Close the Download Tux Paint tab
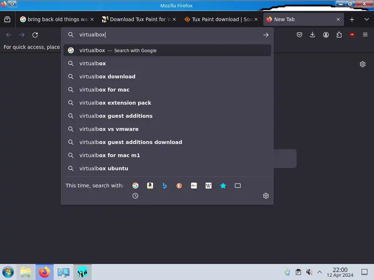The height and width of the screenshot is (280, 374). pyautogui.click(x=174, y=20)
